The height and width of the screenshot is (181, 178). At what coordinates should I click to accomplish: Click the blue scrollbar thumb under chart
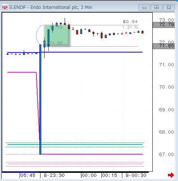point(20,172)
